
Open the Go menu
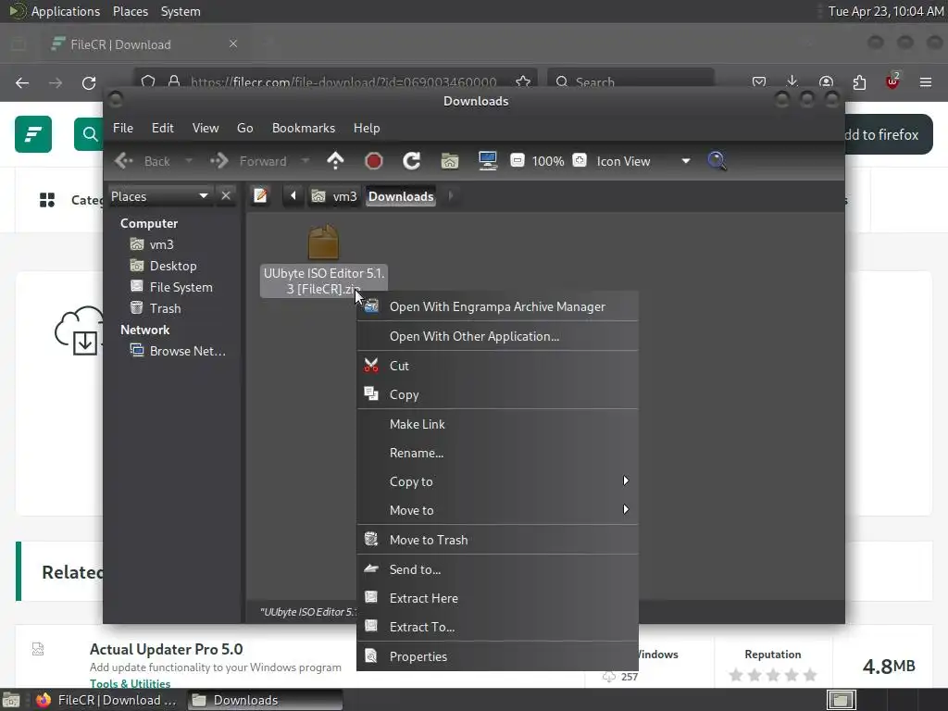click(244, 128)
